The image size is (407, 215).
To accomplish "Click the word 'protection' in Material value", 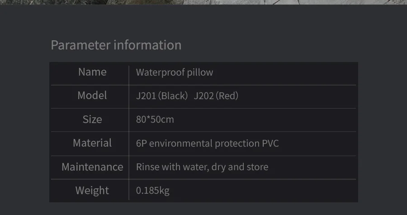I will 237,143.
